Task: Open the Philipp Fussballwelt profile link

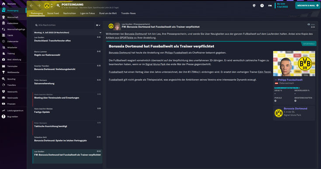Action: tap(290, 80)
